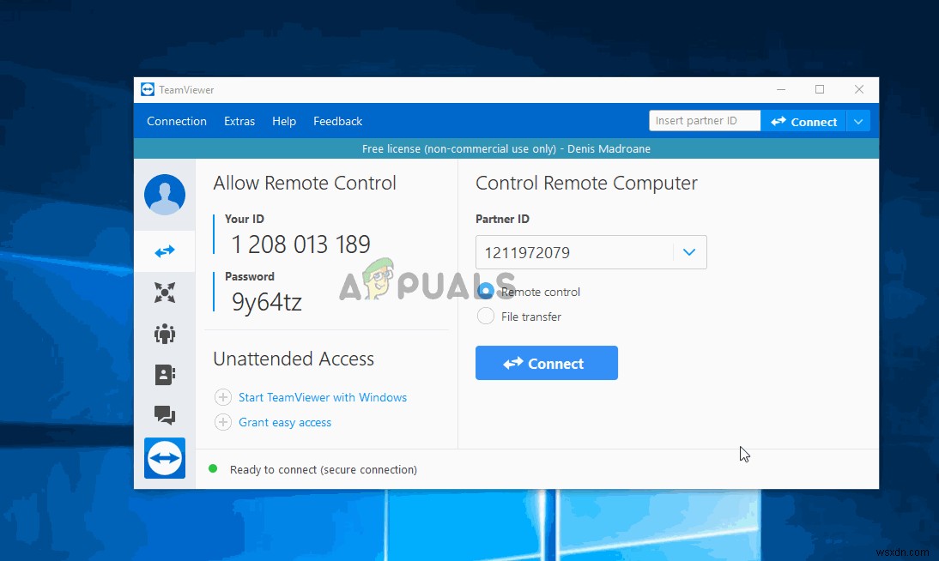This screenshot has width=939, height=561.
Task: Click plus icon beside Grant easy access
Action: pyautogui.click(x=223, y=422)
